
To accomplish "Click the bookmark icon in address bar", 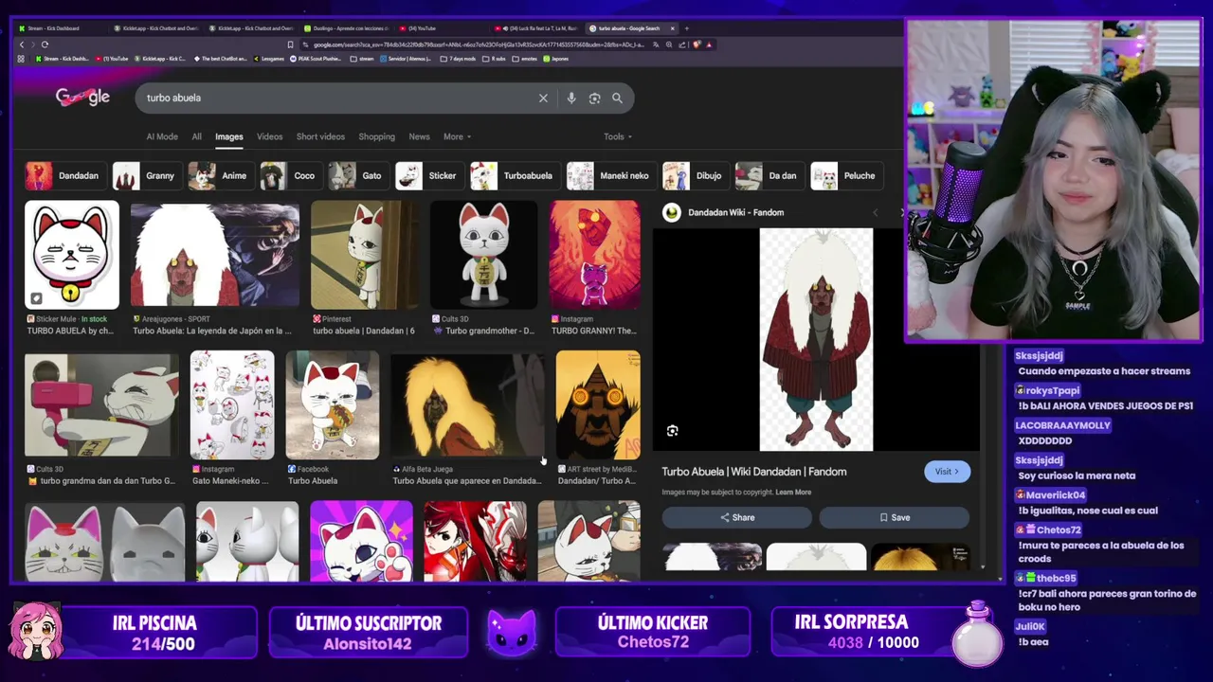I will [290, 45].
